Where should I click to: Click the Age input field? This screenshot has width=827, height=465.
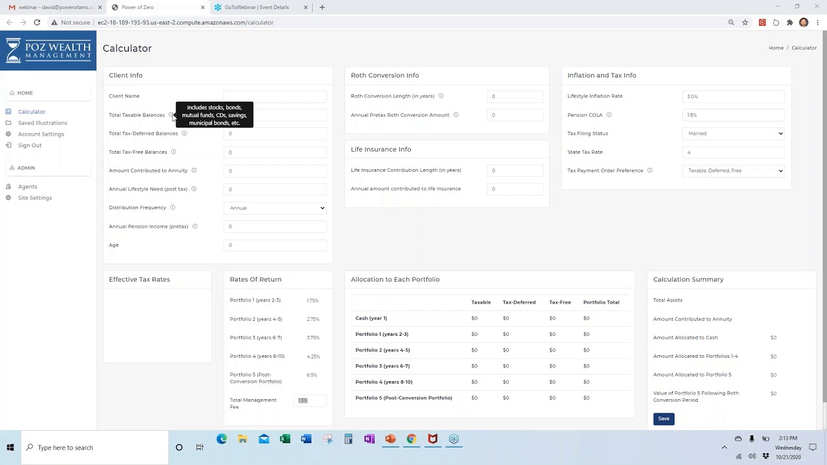click(x=275, y=245)
